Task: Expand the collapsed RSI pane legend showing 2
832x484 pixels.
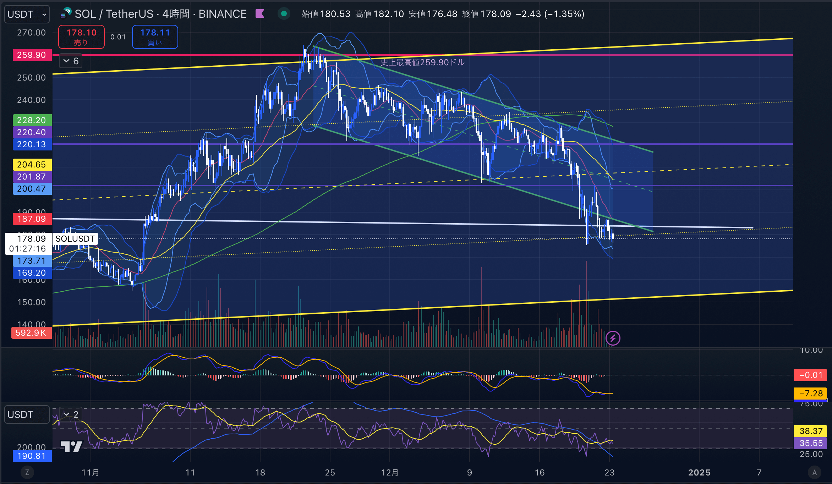Action: (71, 414)
